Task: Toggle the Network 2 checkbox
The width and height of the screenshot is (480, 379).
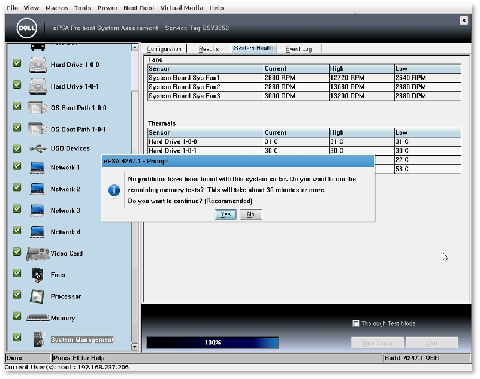Action: [17, 187]
